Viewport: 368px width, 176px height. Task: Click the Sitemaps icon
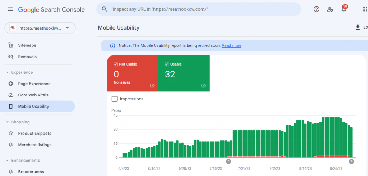point(11,45)
